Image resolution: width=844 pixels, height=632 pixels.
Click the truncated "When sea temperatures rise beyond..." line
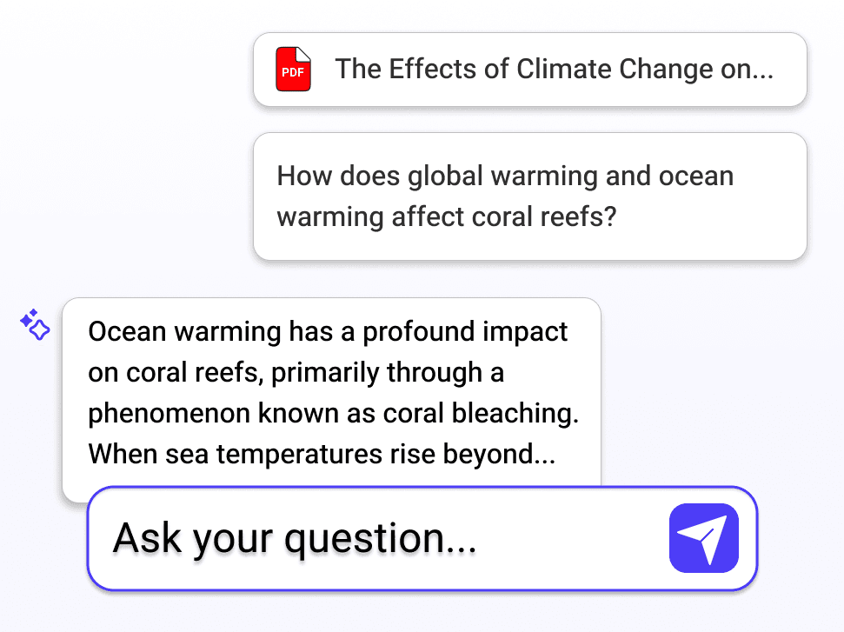pos(322,454)
